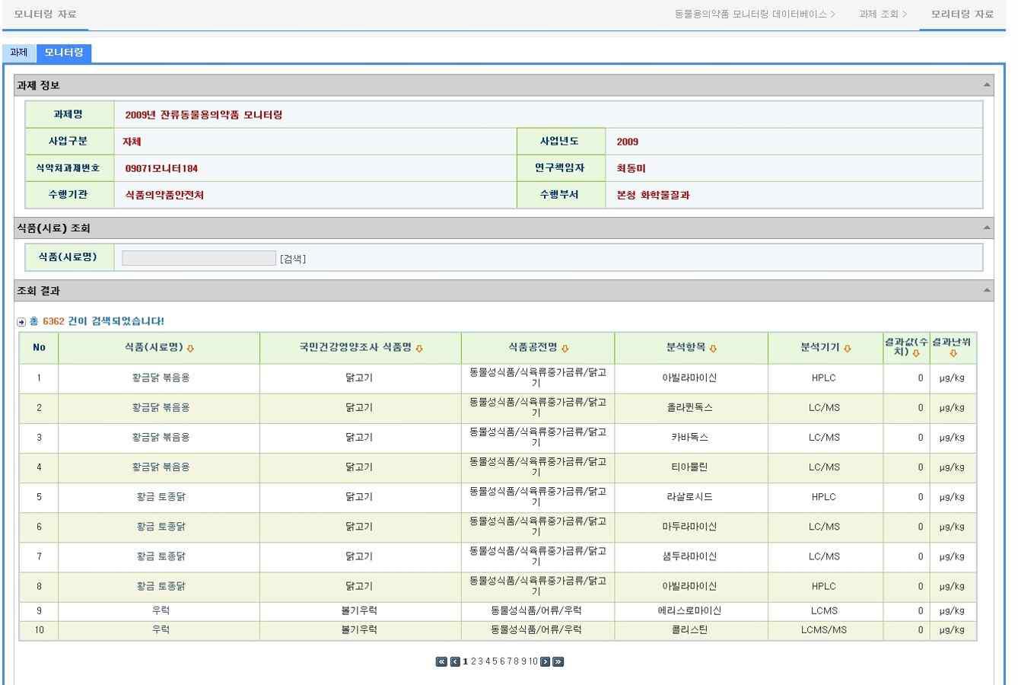Click 동물성식품/어류/우럭 in row 9

tap(536, 611)
